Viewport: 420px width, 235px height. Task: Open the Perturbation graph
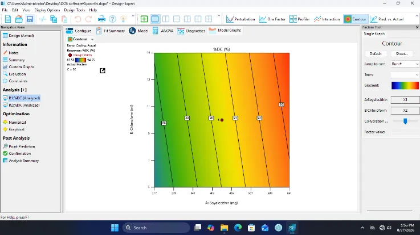(240, 19)
